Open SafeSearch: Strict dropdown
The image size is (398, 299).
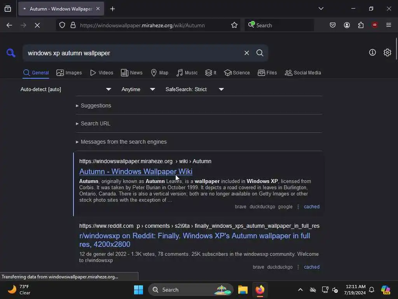pyautogui.click(x=194, y=89)
